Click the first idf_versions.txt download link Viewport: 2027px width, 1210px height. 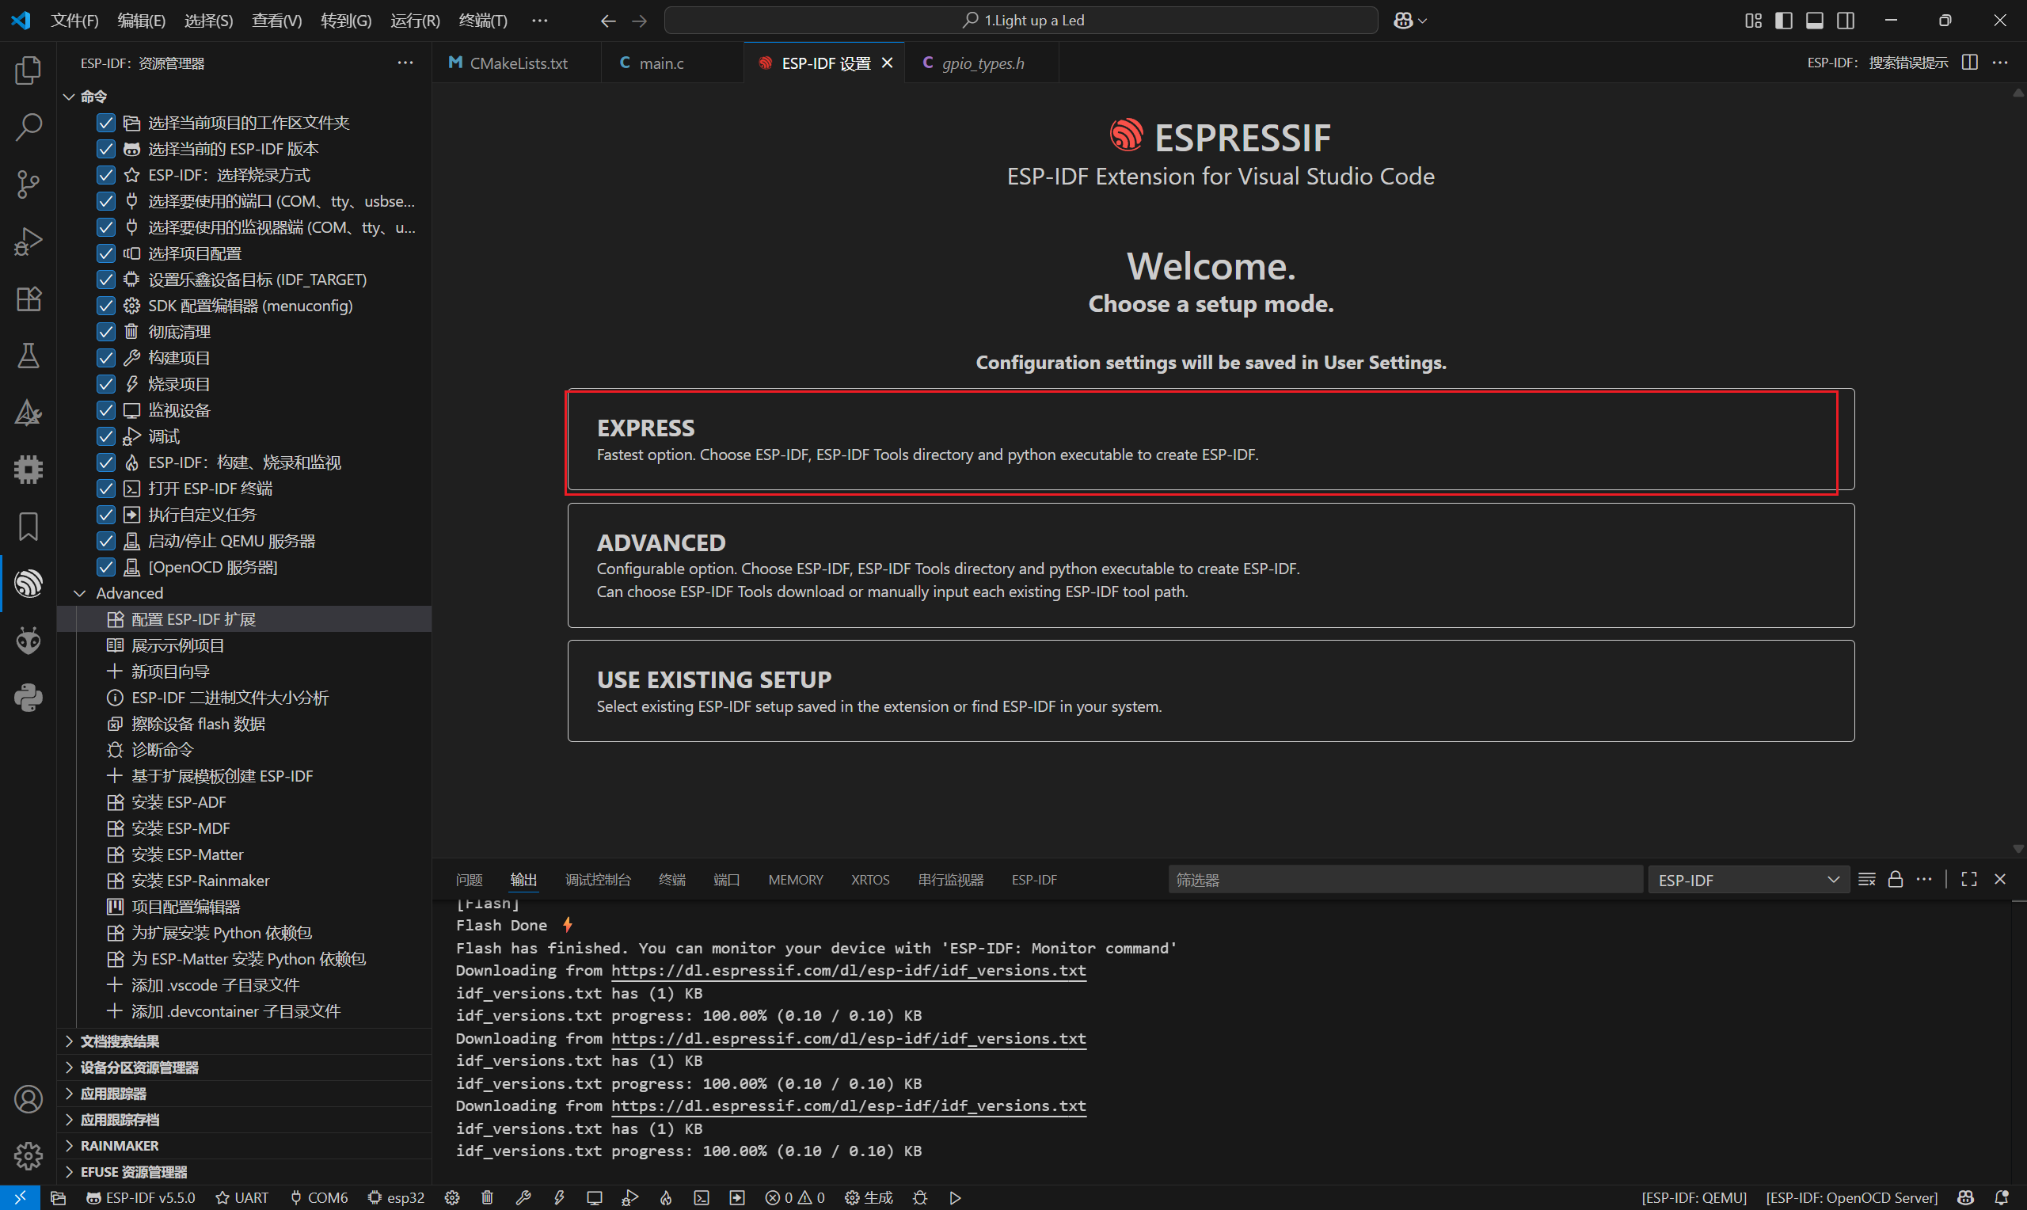pos(849,970)
